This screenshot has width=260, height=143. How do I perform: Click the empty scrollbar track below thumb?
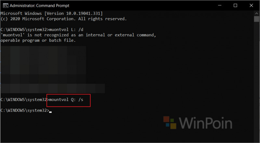[x=256, y=81]
